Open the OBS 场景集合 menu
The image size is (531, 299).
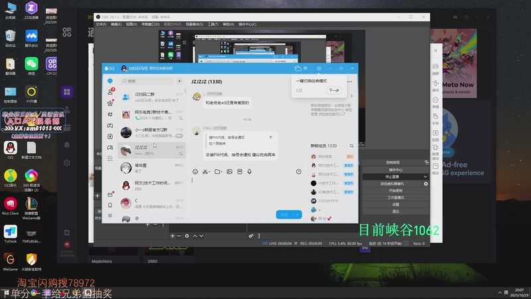point(194,25)
